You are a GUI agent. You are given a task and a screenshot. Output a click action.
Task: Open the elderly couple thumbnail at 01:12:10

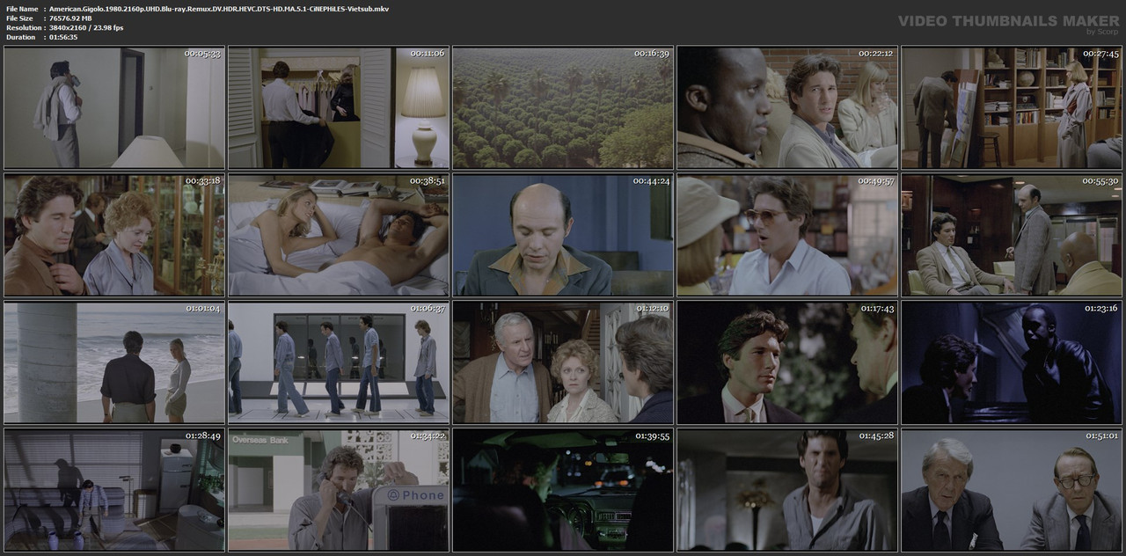[x=563, y=362]
